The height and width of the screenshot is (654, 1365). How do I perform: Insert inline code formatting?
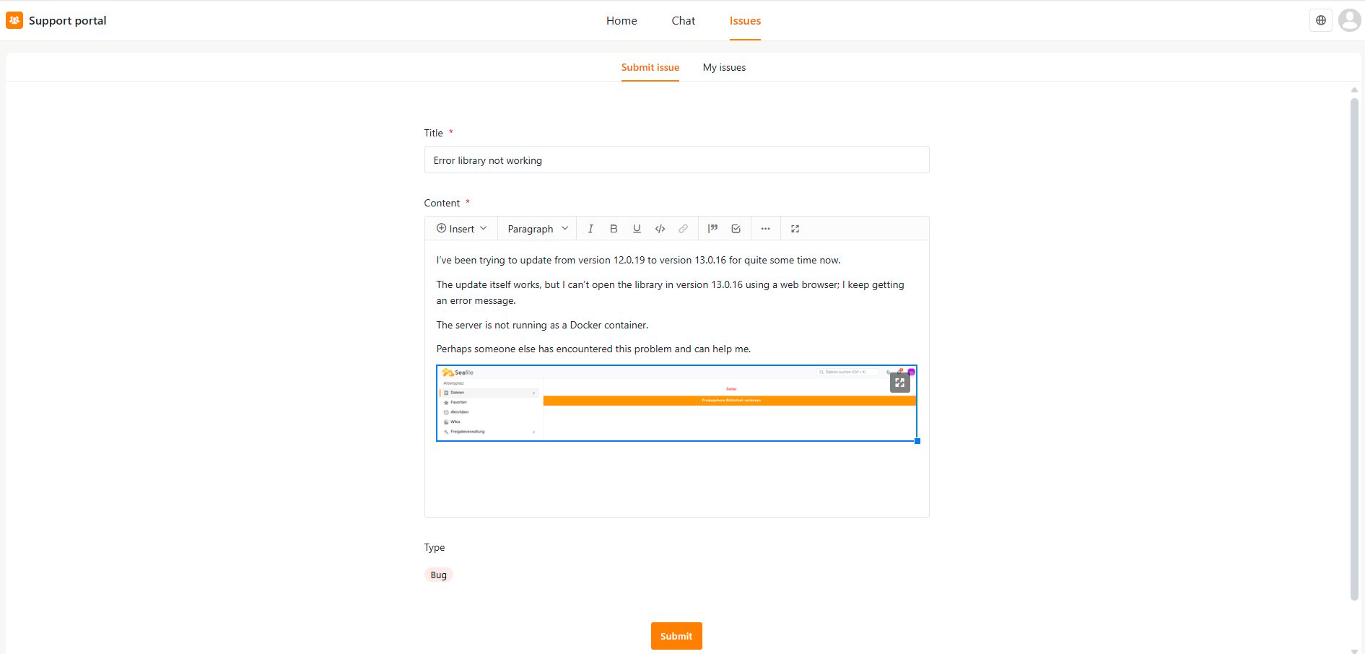point(660,229)
